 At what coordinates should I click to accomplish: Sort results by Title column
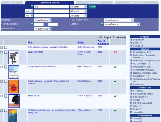point(30,42)
